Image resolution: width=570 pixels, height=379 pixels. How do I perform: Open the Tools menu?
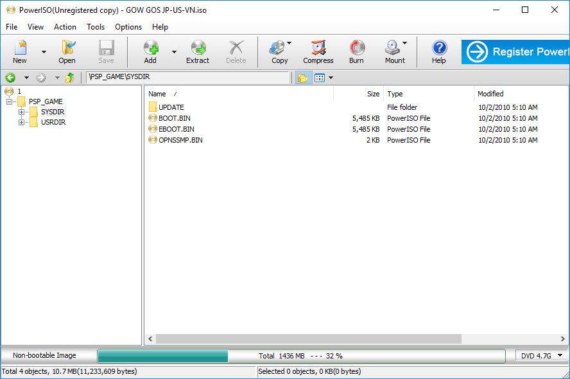[x=96, y=27]
